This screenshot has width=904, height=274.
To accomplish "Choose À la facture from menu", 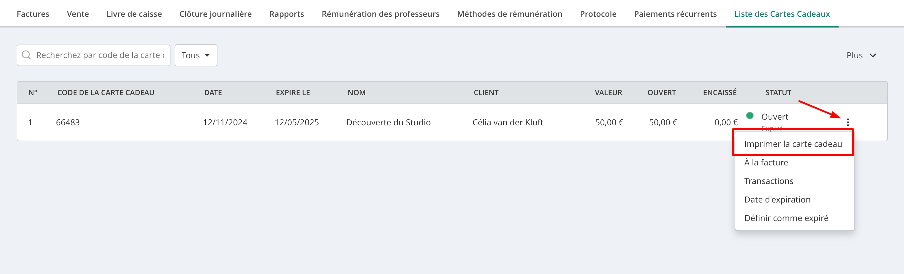I will pyautogui.click(x=766, y=162).
